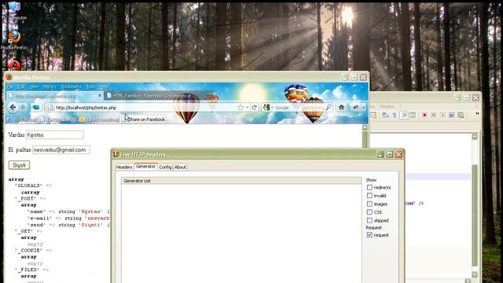Open Firefox File menu
This screenshot has width=503, height=283.
point(10,86)
